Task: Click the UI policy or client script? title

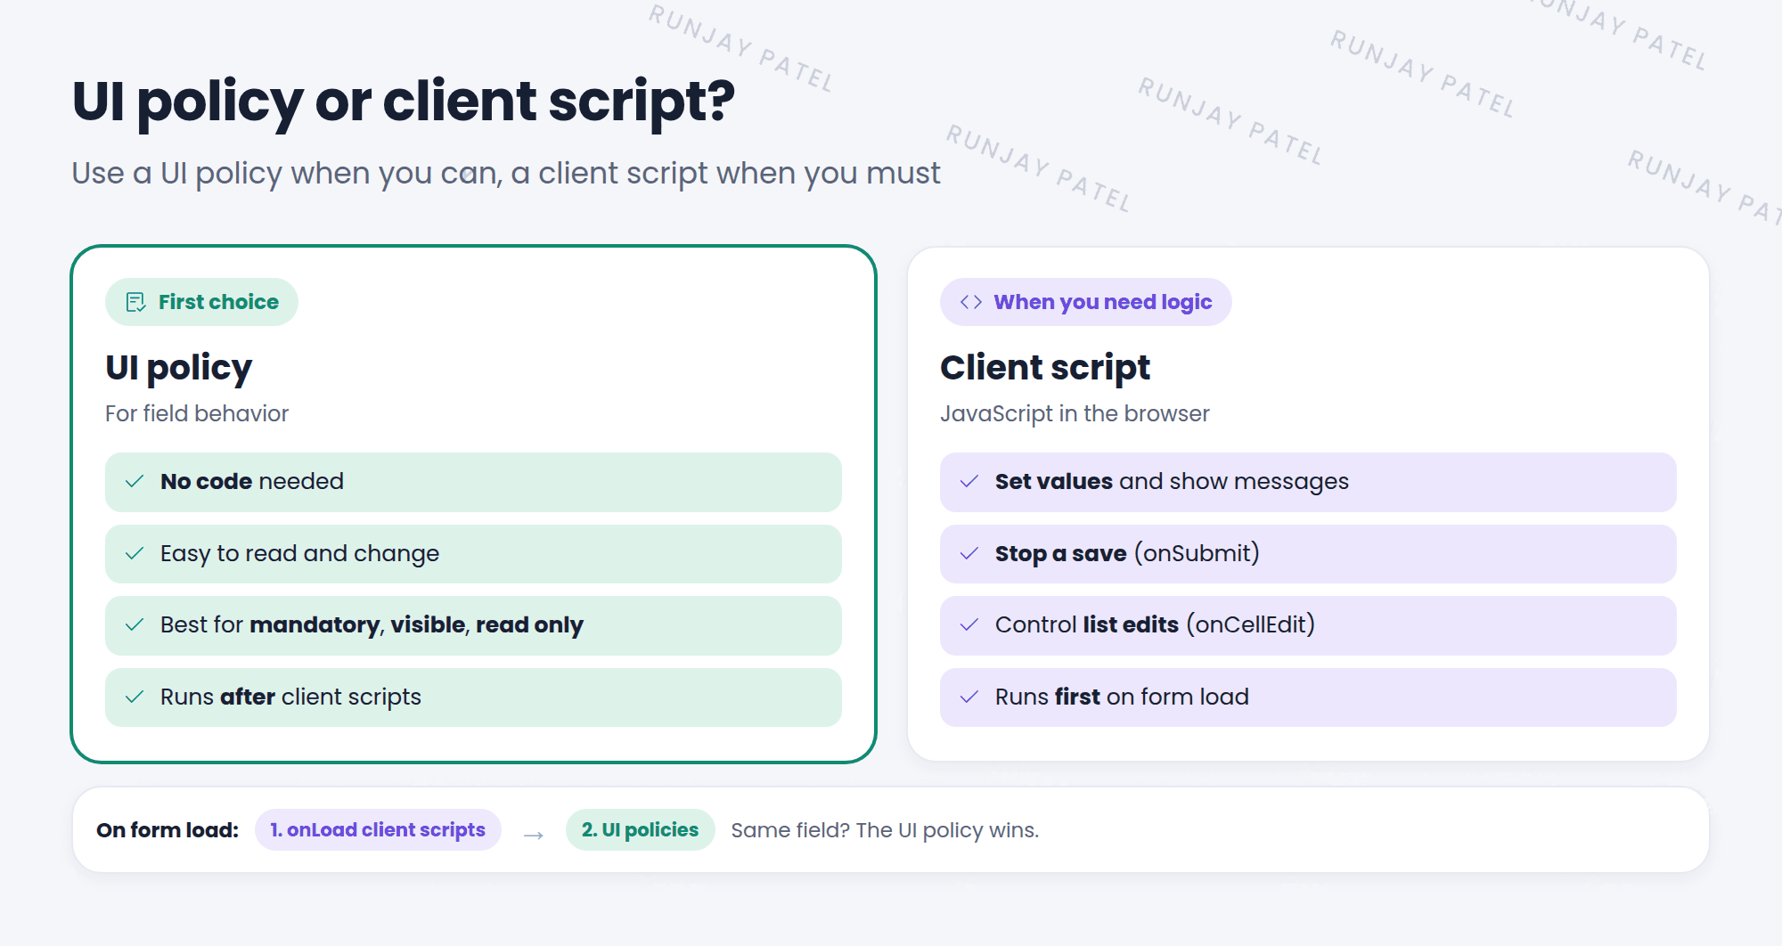Action: [404, 102]
